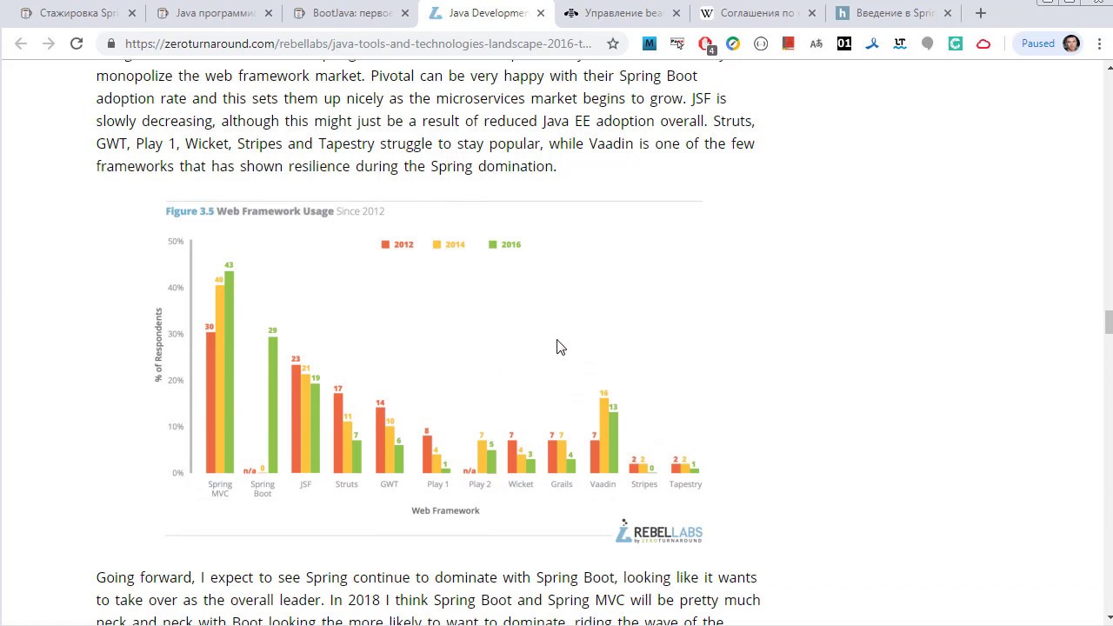The width and height of the screenshot is (1113, 626).
Task: Close the BootJava tab
Action: click(405, 13)
